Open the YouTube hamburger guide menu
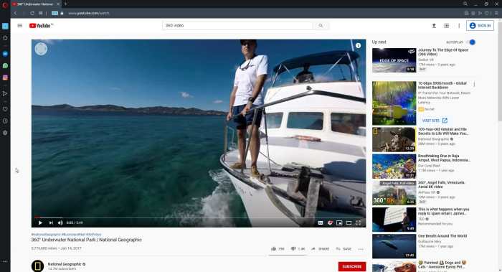This screenshot has width=502, height=272. click(20, 26)
